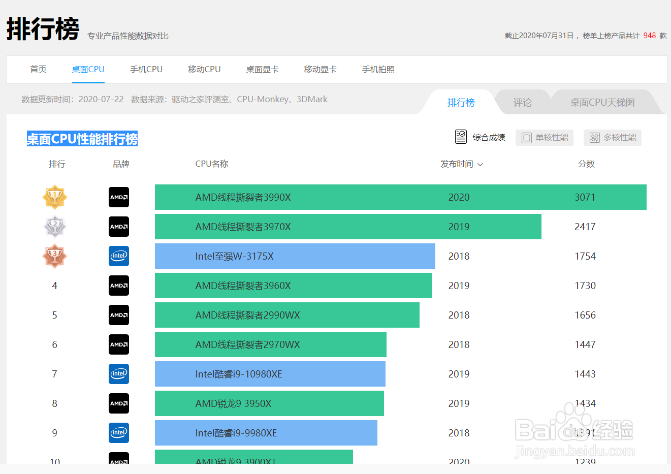This screenshot has height=474, width=671.
Task: Click the 综合成绩 link
Action: click(489, 137)
